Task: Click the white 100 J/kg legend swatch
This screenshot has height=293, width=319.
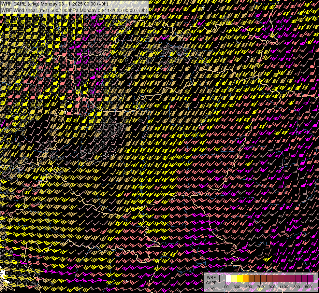Action: [228, 278]
